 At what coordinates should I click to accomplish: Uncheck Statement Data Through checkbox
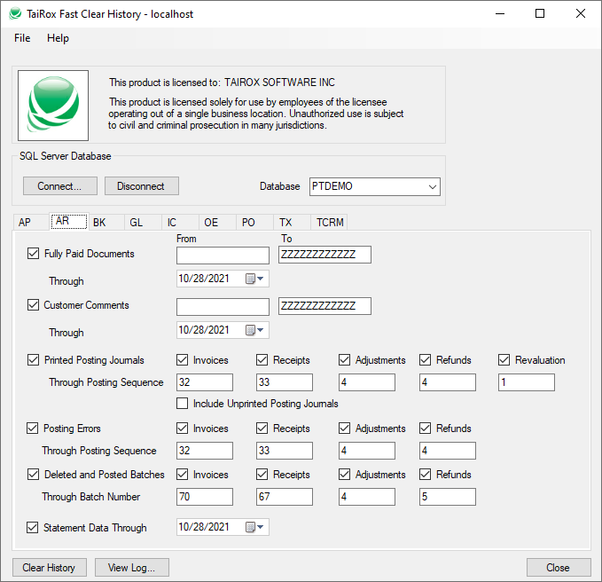pos(32,528)
